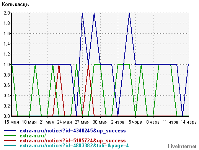199x150 pixels.
Task: Select the 30 мая date label
Action: coord(100,122)
